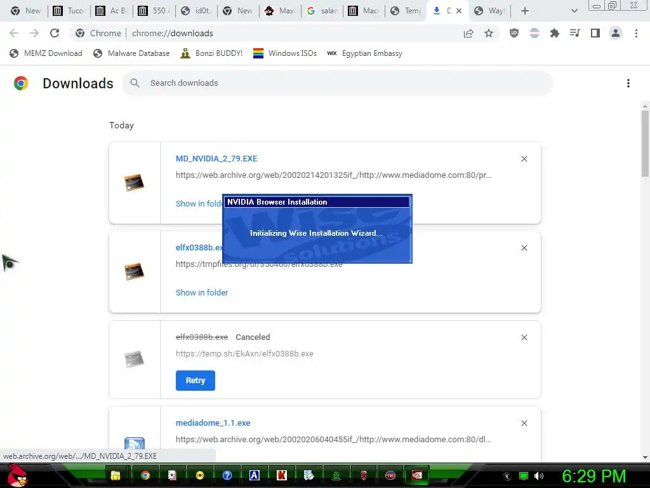Switch to the Google salan tab
650x488 pixels.
[322, 11]
